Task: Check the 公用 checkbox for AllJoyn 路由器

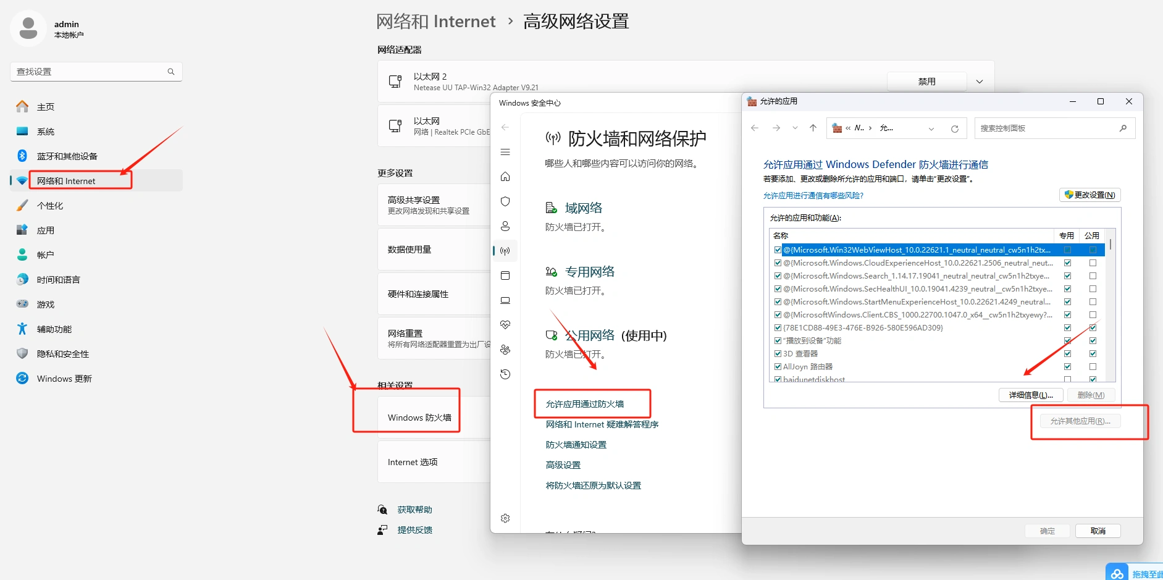Action: pyautogui.click(x=1093, y=366)
